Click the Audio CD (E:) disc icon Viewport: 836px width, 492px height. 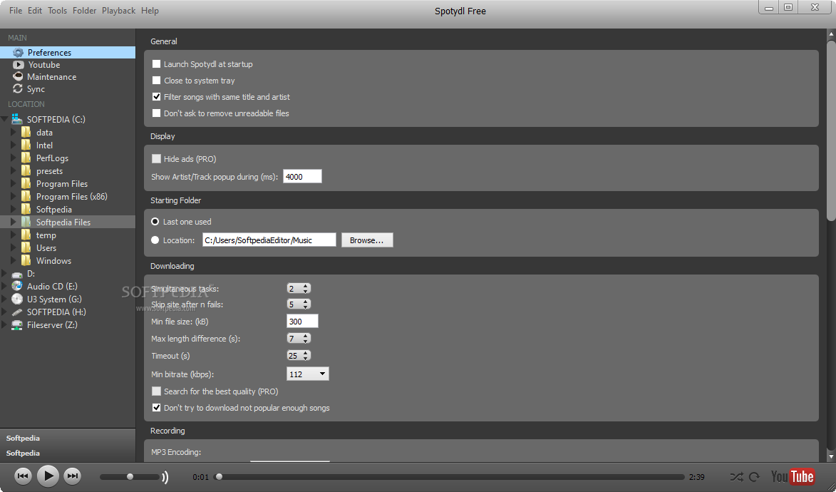17,286
